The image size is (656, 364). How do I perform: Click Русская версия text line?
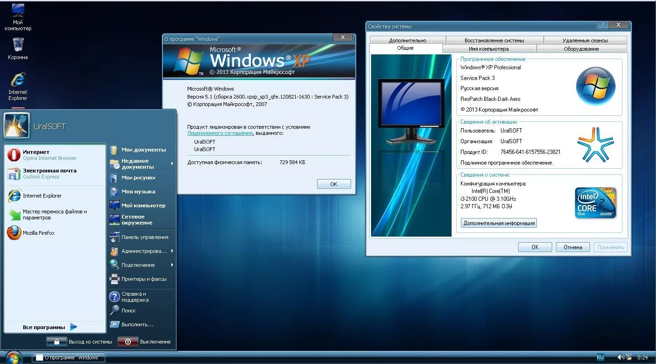[x=480, y=88]
